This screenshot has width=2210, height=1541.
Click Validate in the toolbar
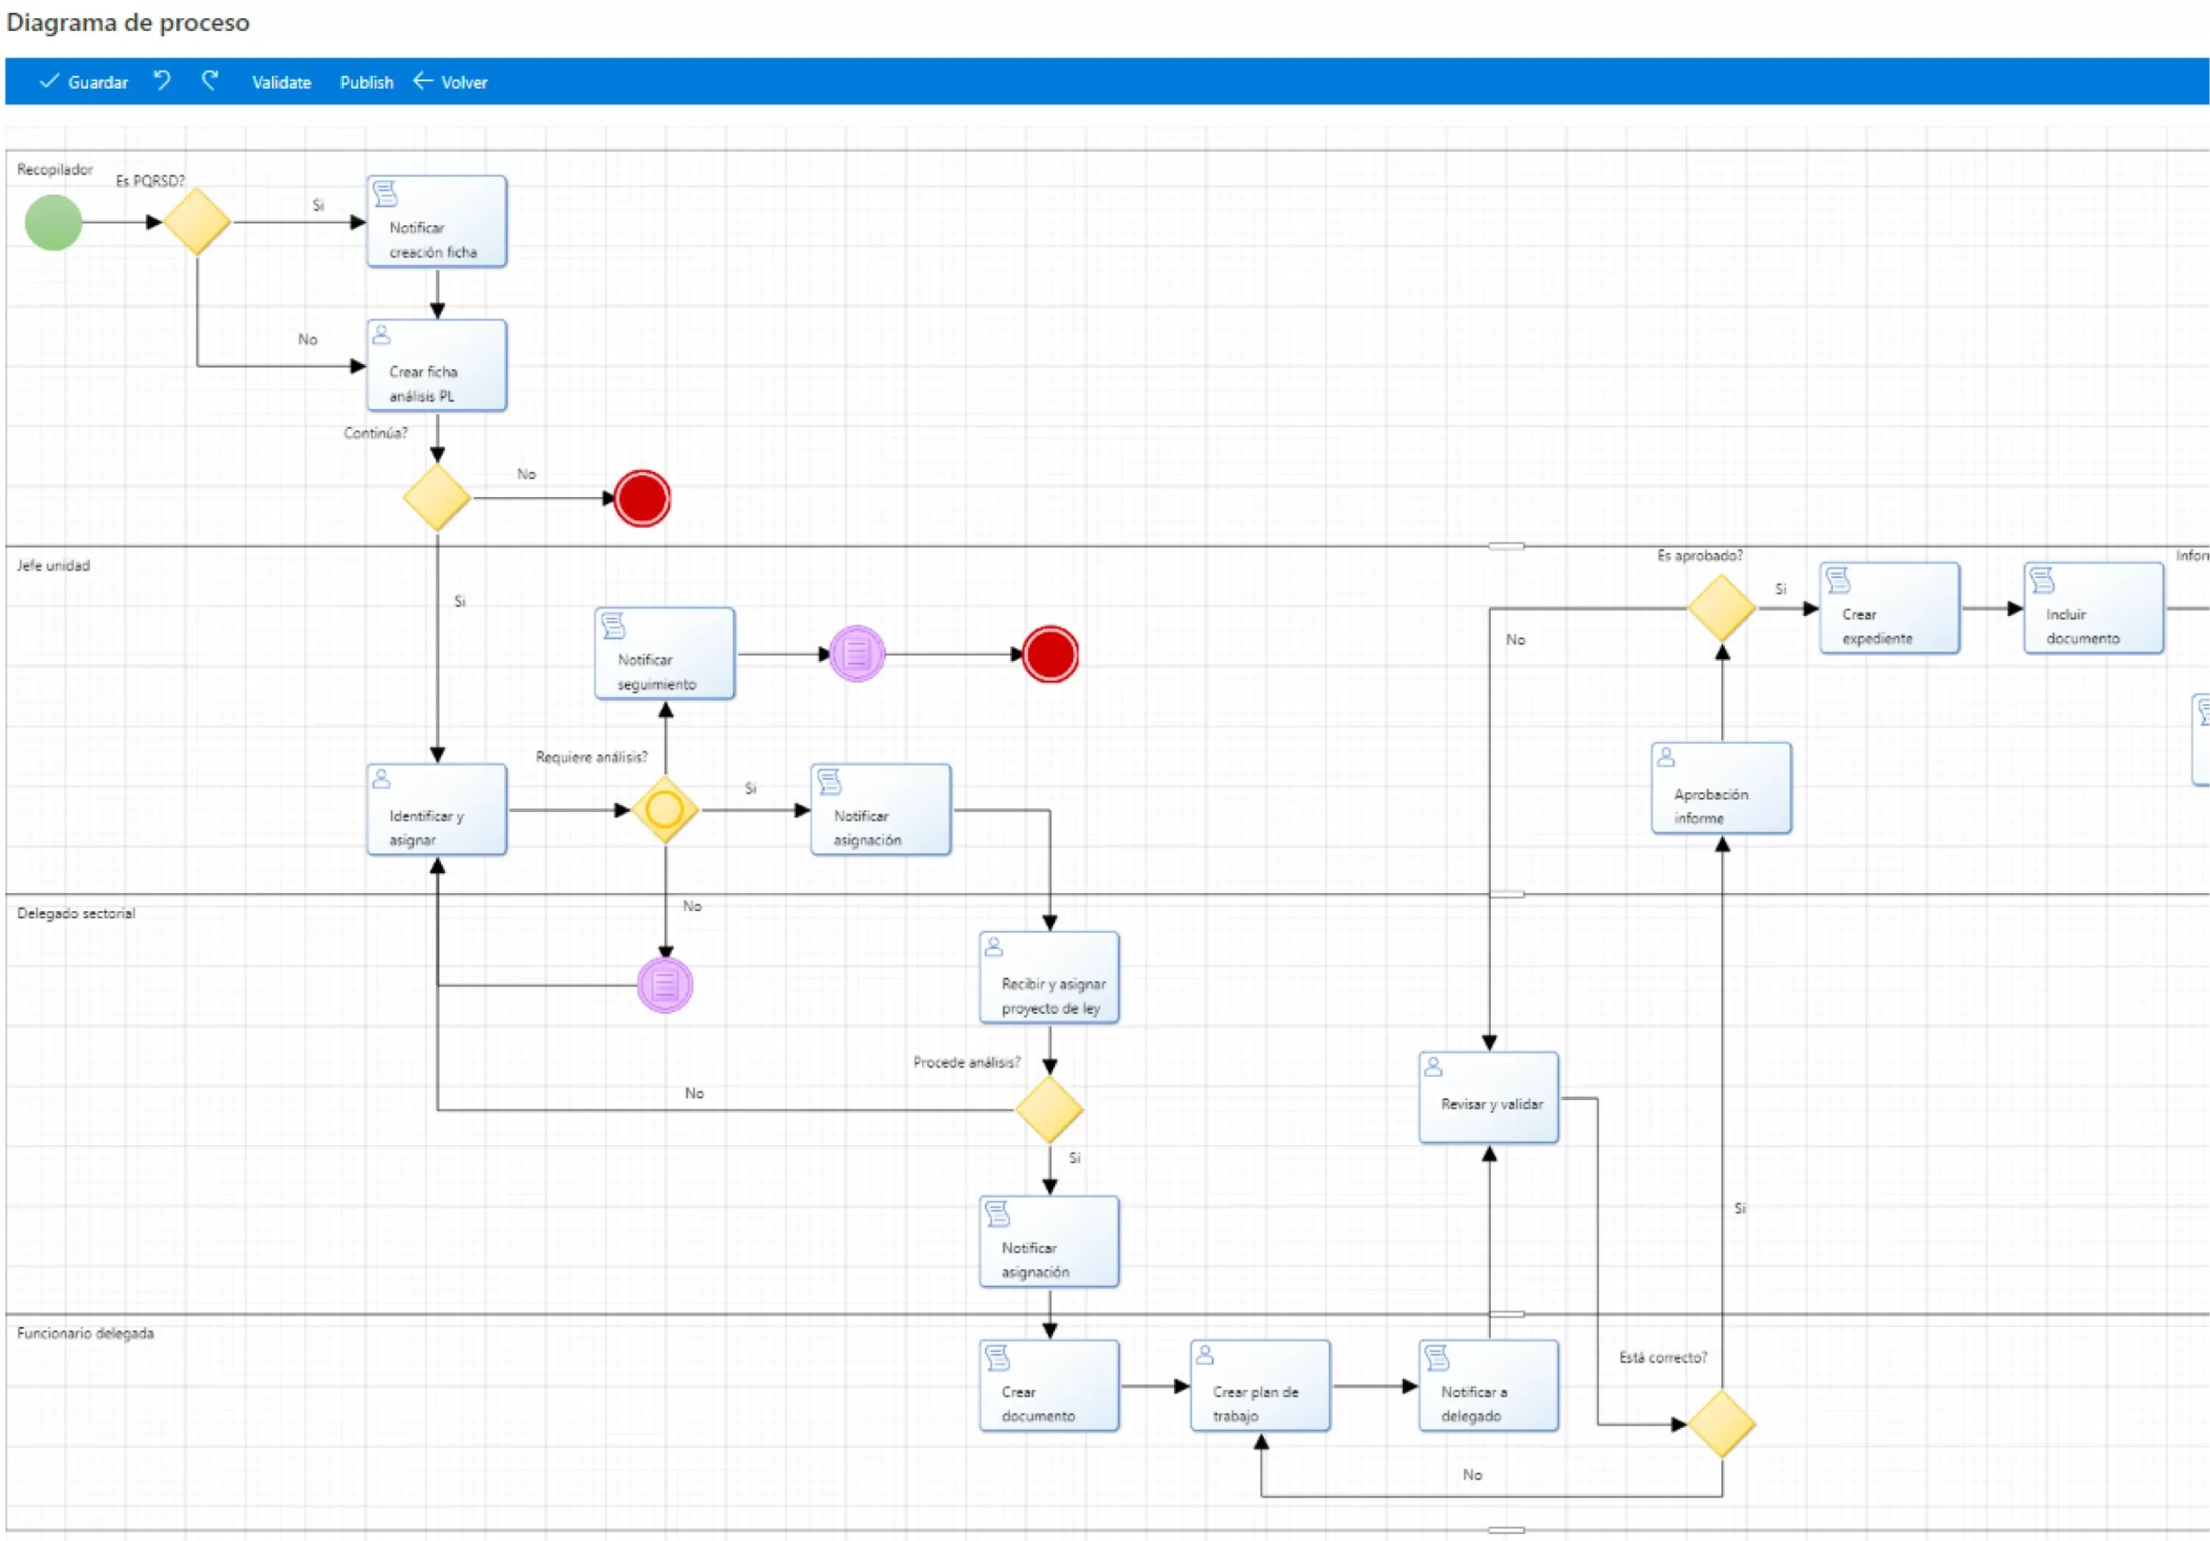click(281, 83)
